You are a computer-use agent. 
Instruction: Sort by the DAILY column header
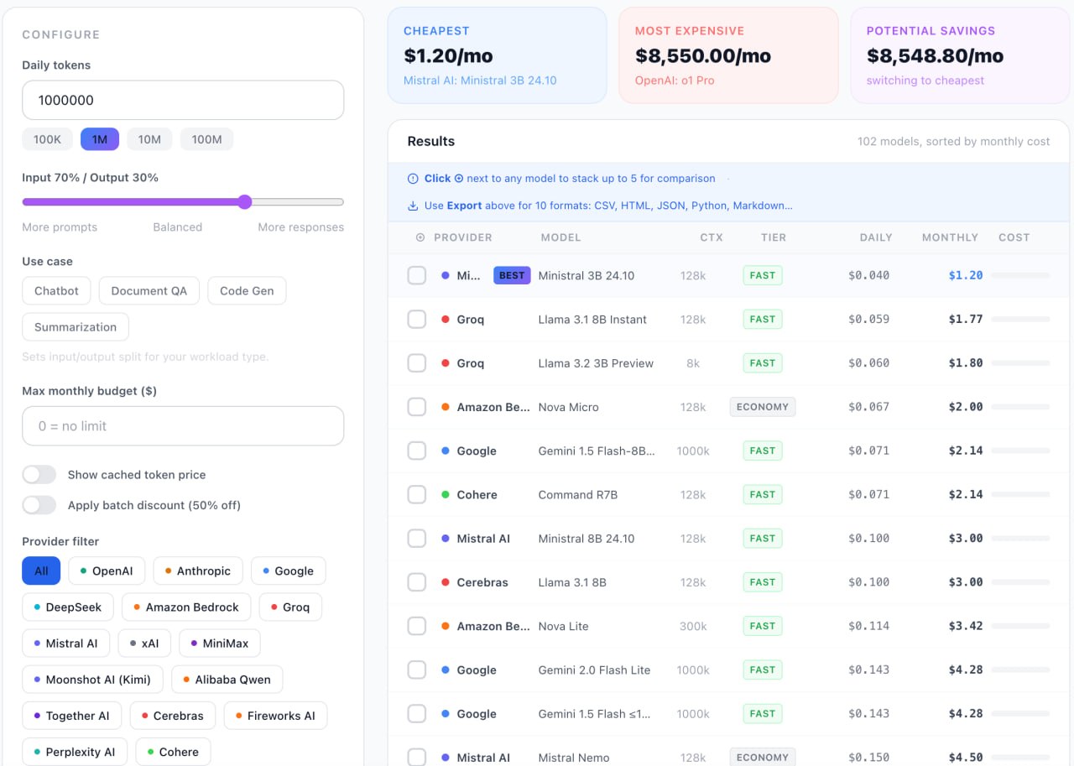click(875, 237)
